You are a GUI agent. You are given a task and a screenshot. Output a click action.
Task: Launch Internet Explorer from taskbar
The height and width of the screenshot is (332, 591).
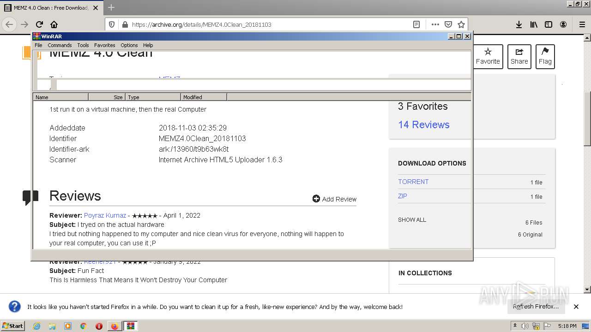36,326
